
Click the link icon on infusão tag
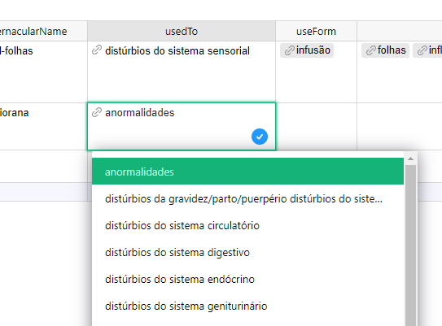[x=290, y=50]
